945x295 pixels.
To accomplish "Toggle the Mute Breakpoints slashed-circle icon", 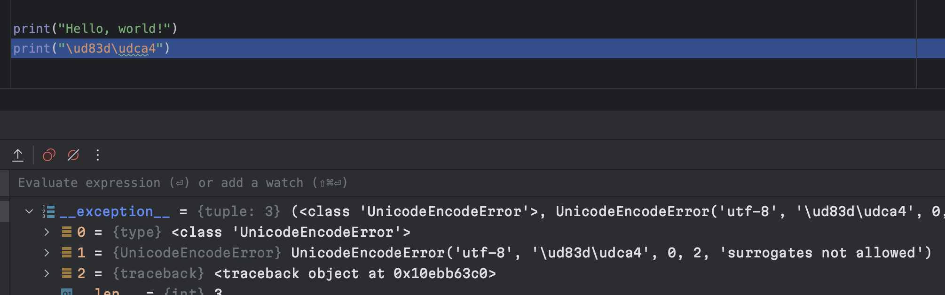I will pos(73,155).
